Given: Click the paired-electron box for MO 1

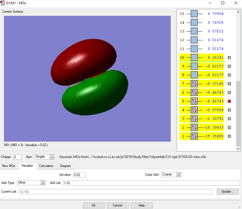Looking at the screenshot, I should [194, 136].
